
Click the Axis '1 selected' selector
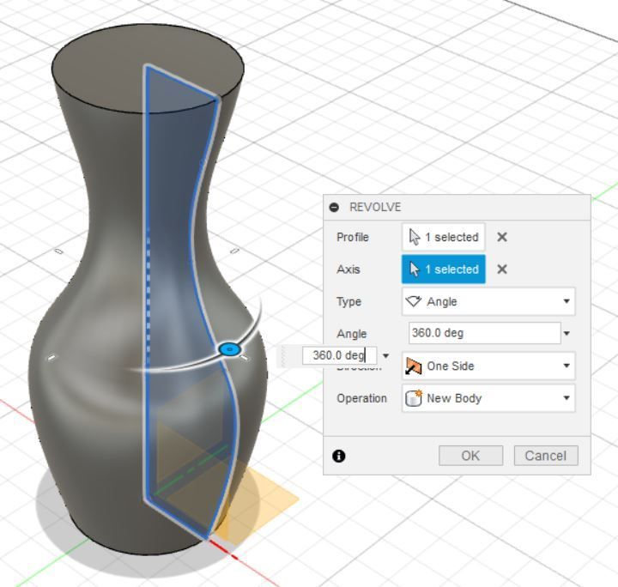444,269
